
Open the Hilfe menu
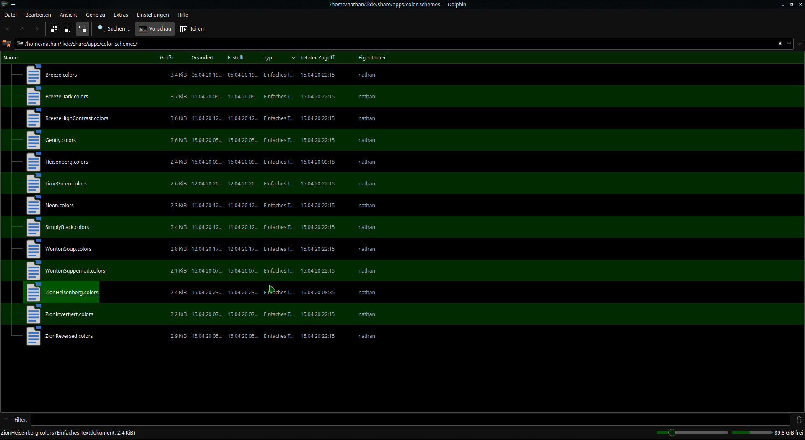pyautogui.click(x=183, y=15)
